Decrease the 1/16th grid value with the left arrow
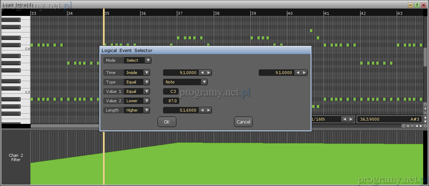This screenshot has width=429, height=186. 345,119
